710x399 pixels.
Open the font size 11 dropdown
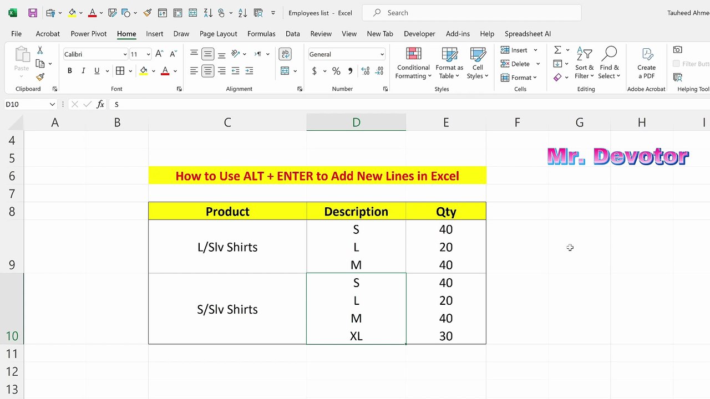coord(148,54)
